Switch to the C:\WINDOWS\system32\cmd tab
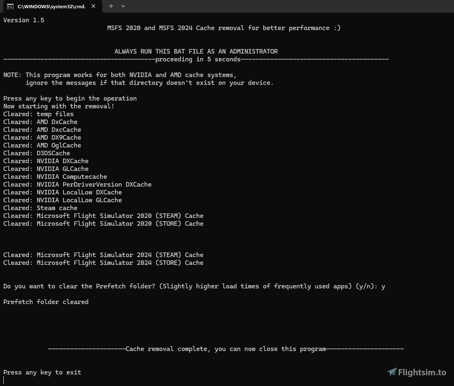This screenshot has height=386, width=454. pos(51,6)
